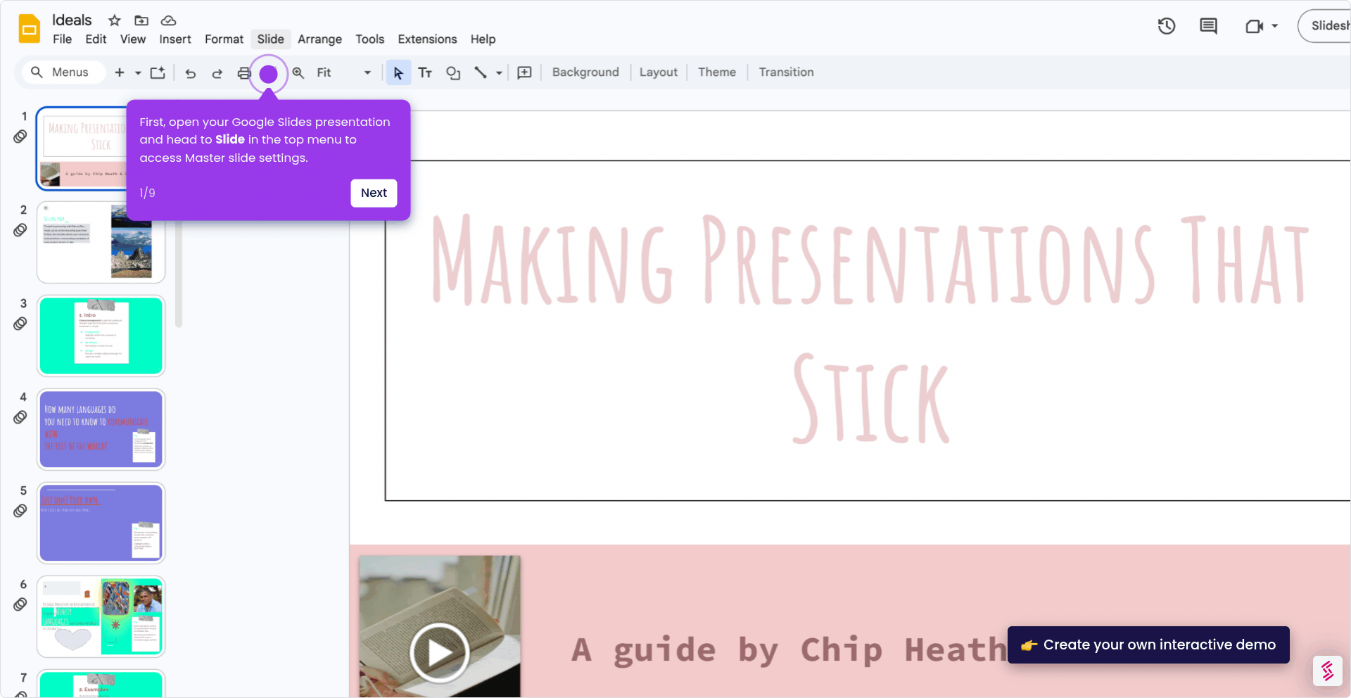Star the Ideals presentation
Viewport: 1351px width, 698px height.
point(115,20)
